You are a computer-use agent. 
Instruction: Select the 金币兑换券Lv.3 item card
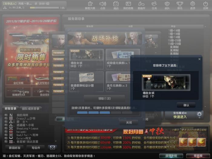tap(118, 81)
